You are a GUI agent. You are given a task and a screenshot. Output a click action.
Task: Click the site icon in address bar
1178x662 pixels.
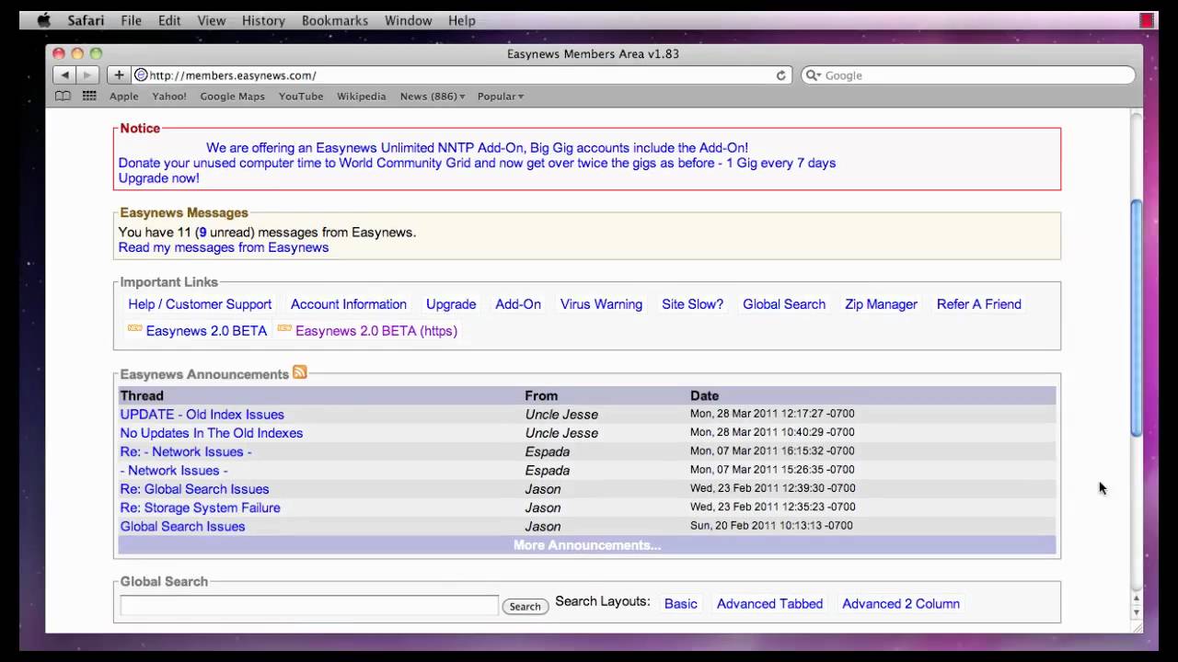(x=141, y=75)
